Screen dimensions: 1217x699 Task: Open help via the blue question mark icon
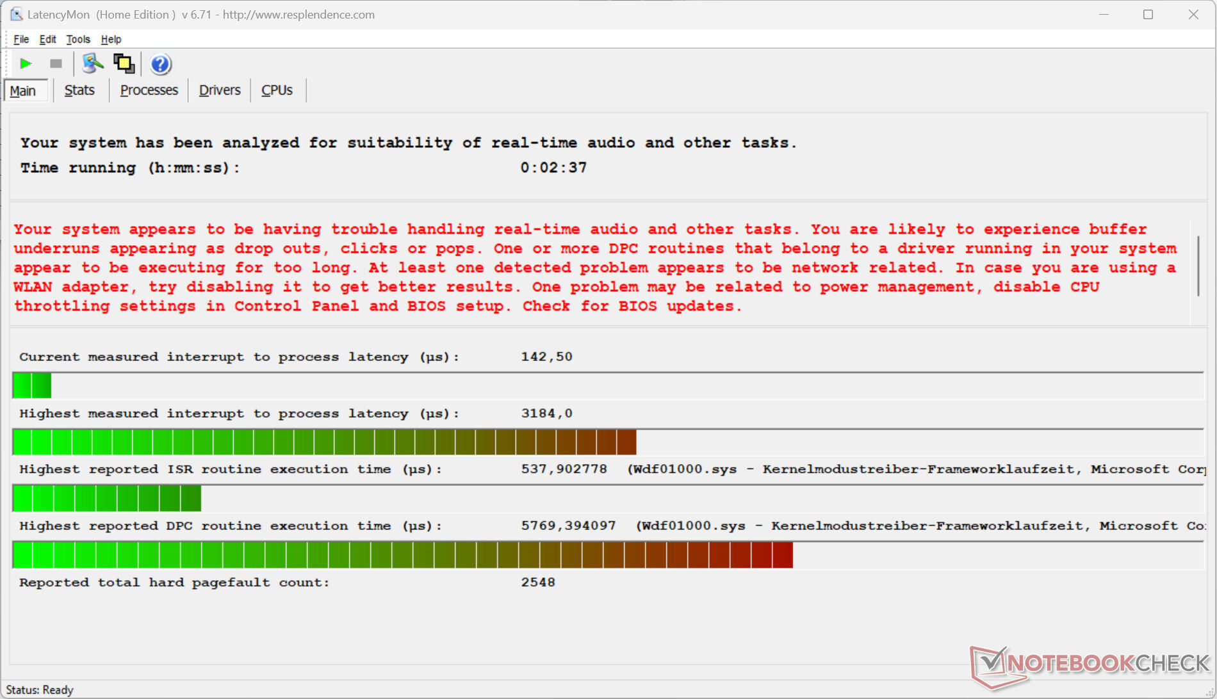tap(160, 64)
